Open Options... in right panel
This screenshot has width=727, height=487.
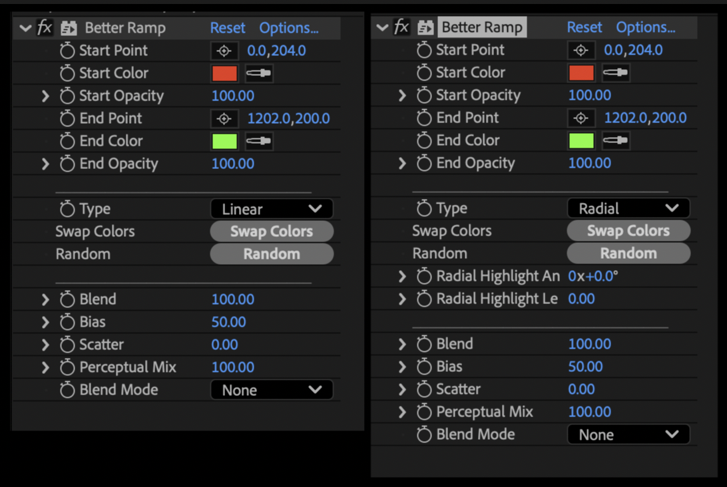(646, 27)
